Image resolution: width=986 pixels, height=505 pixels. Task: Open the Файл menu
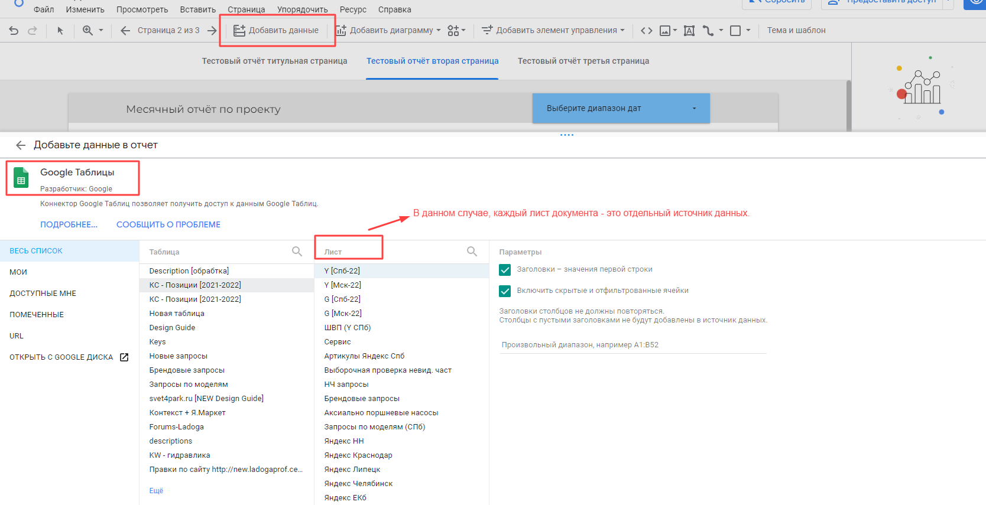[44, 9]
